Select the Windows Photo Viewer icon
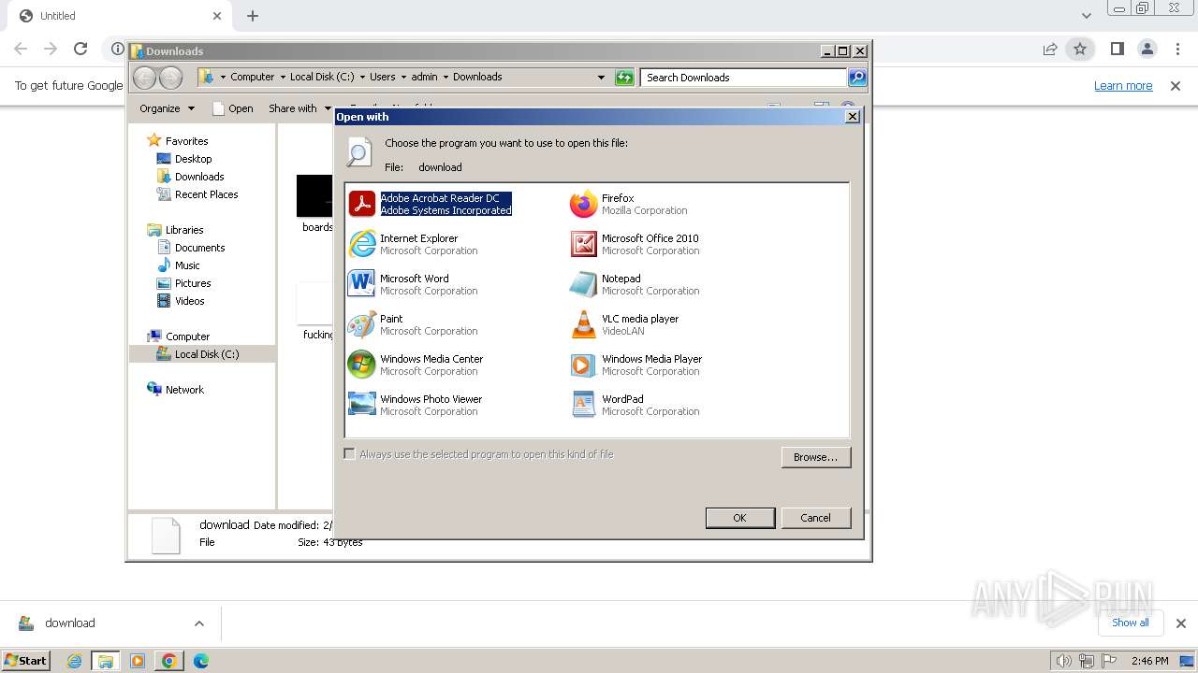This screenshot has height=673, width=1198. point(362,404)
